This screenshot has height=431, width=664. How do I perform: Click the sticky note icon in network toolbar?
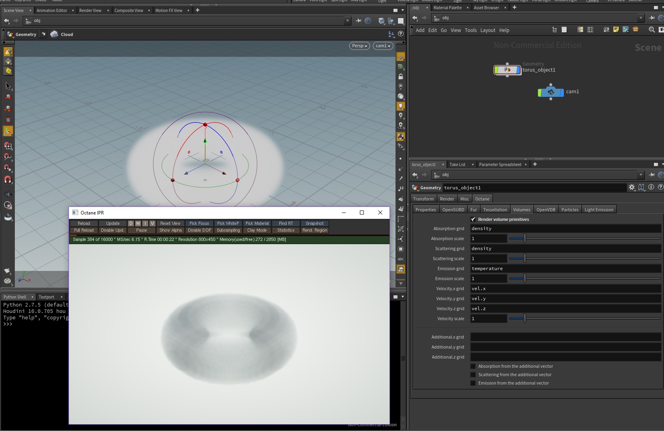(616, 30)
